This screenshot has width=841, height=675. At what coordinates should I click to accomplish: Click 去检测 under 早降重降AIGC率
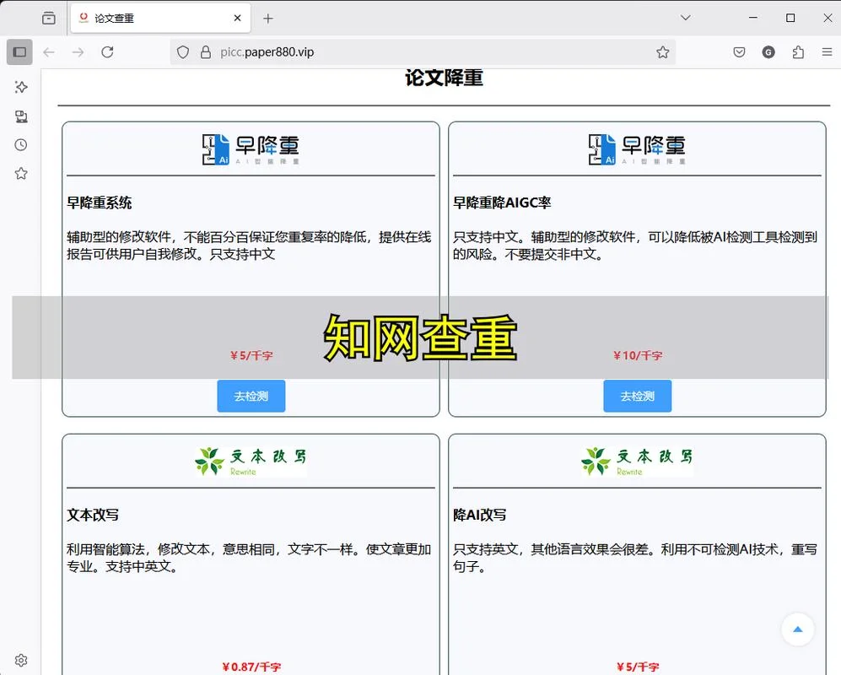pos(637,396)
